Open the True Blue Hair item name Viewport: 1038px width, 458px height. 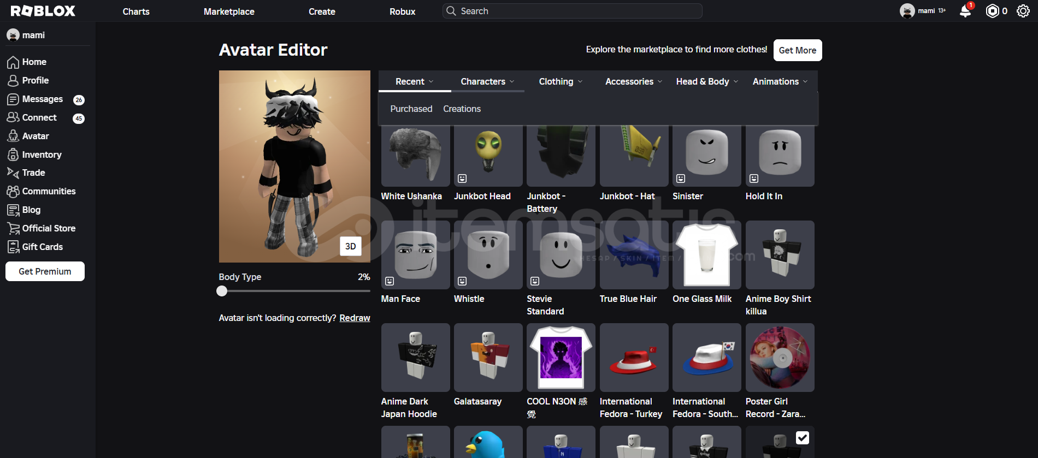coord(628,299)
